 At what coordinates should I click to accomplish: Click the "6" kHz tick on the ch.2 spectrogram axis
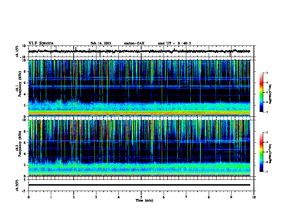pos(25,143)
